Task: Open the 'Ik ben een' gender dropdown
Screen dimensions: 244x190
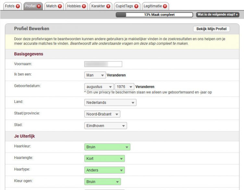Action: click(95, 75)
